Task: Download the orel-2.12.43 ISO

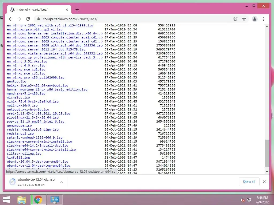Action: point(39,114)
